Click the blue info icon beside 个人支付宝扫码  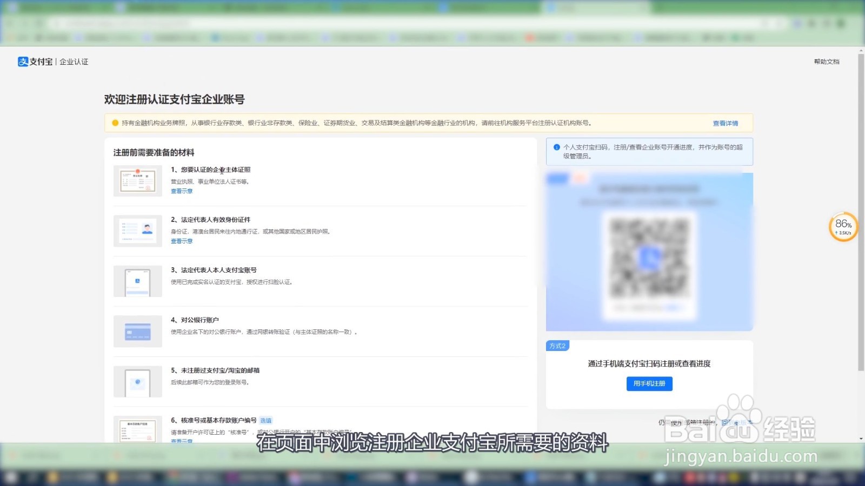(556, 147)
